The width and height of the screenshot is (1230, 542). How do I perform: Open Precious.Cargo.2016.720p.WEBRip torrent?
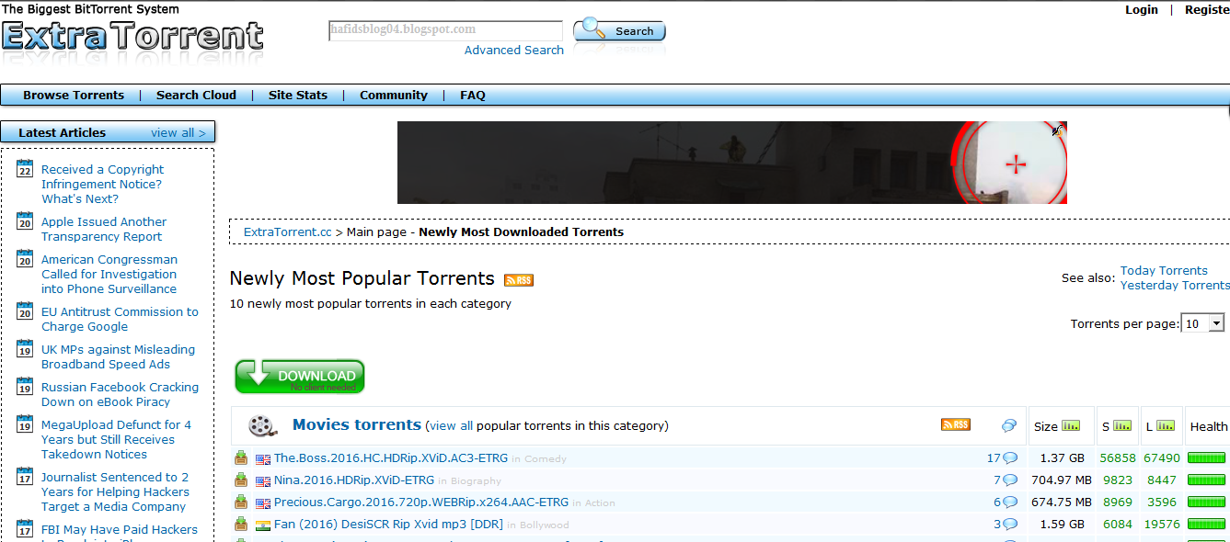(x=421, y=502)
